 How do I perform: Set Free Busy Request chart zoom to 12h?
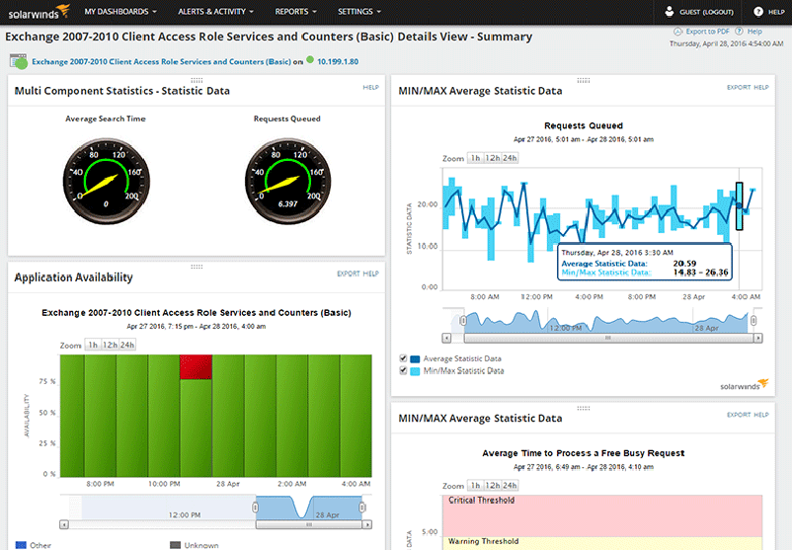(x=493, y=486)
